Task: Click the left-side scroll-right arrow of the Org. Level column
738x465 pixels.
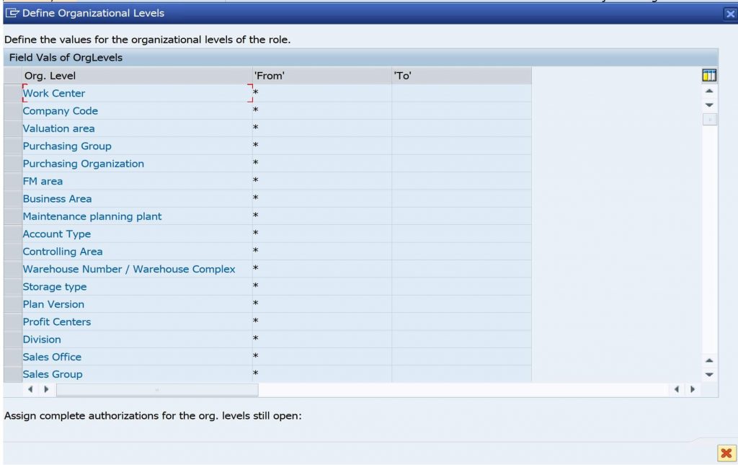Action: 46,389
